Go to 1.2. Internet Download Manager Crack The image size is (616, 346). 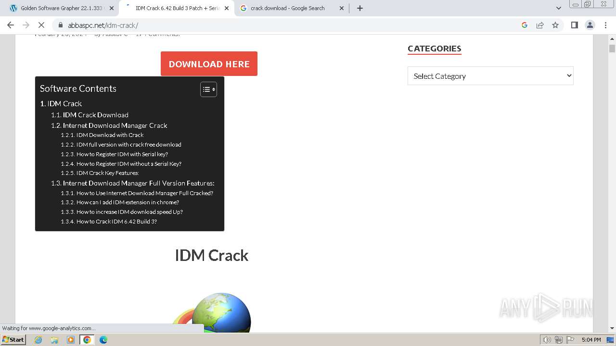[109, 125]
